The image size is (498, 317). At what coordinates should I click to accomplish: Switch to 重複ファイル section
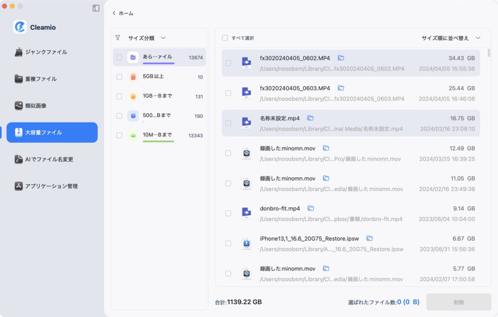(41, 79)
